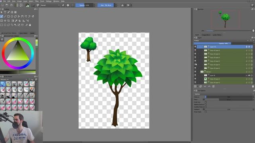
Task: Open the gradient picker in toolbar
Action: click(17, 5)
